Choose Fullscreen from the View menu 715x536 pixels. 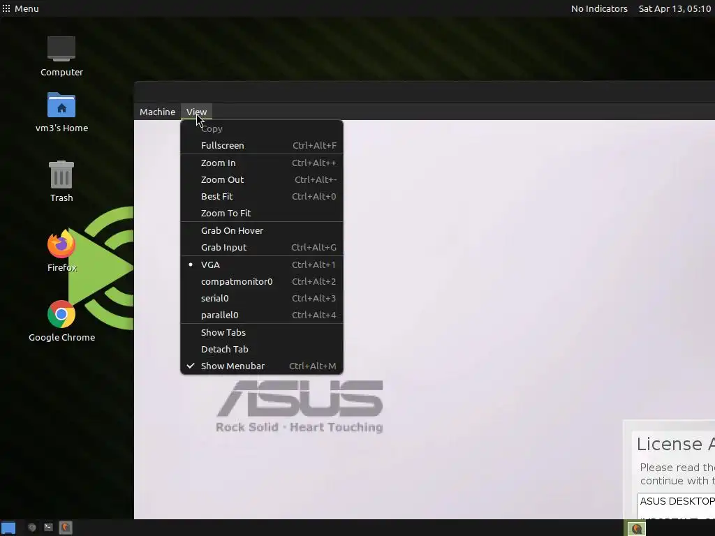click(262, 145)
